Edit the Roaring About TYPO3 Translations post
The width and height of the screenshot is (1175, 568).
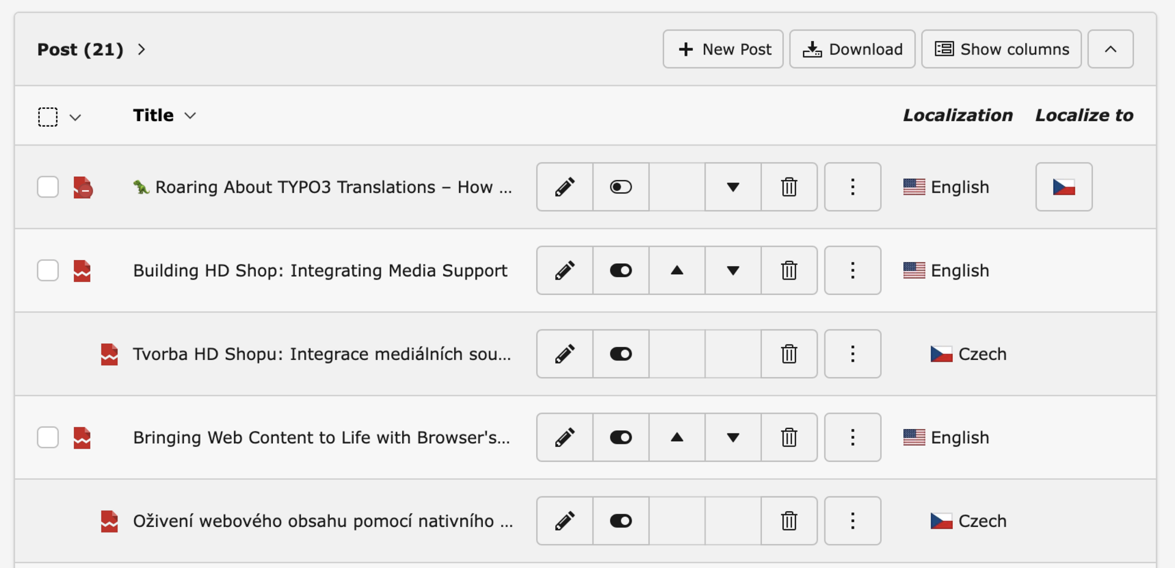564,187
